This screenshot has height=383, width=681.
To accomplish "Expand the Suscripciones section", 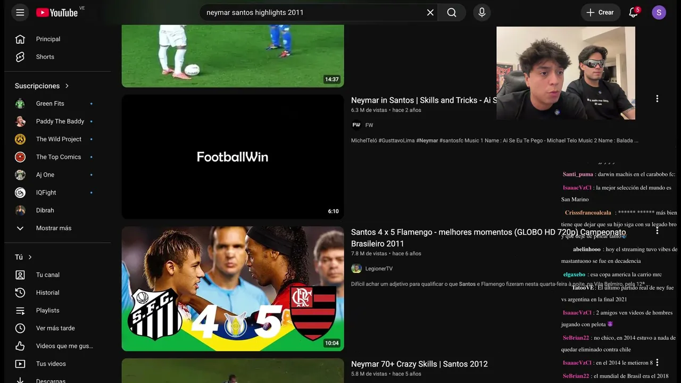I will pos(42,86).
